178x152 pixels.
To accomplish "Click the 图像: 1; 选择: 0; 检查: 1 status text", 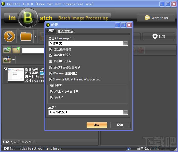I will point(19,142).
